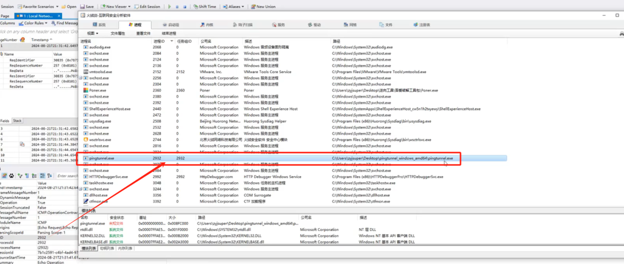Image resolution: width=624 pixels, height=264 pixels.
Task: Click the paw-print icon in details toolbar
Action: tap(12, 176)
